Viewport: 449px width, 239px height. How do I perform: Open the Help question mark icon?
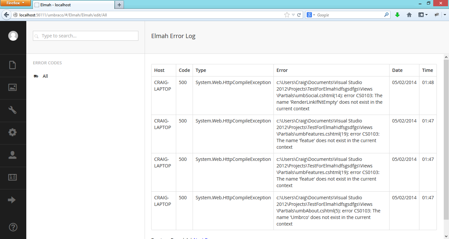[x=13, y=227]
